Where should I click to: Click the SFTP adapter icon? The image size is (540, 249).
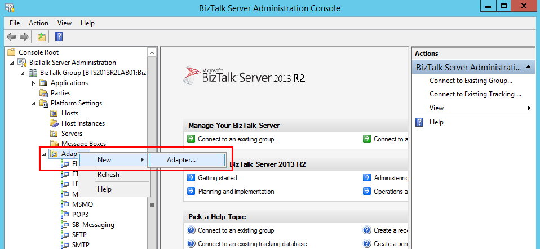coord(65,235)
